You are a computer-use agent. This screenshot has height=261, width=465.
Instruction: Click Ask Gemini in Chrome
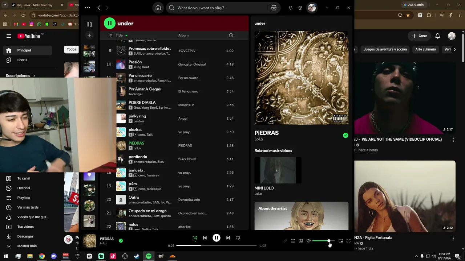(413, 5)
